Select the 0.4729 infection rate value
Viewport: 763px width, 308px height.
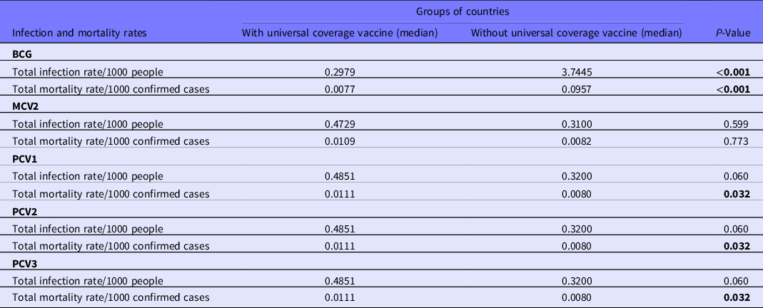tap(339, 123)
